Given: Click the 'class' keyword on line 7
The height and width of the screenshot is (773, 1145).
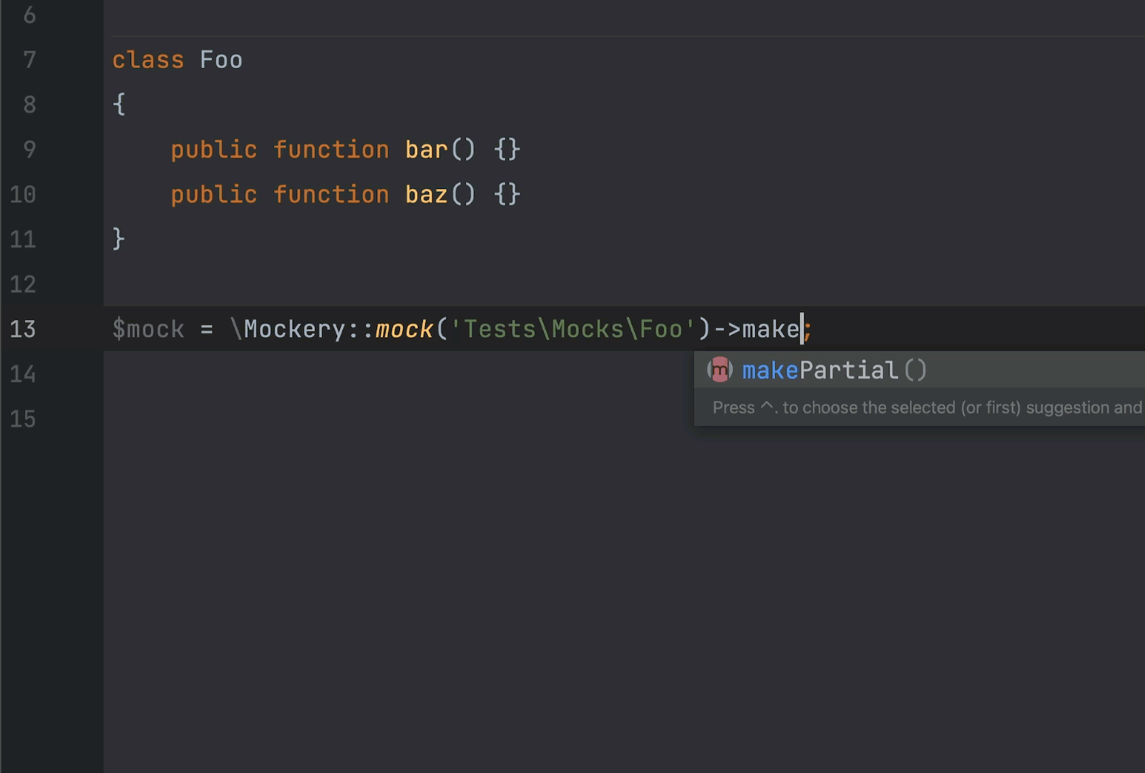Looking at the screenshot, I should (148, 59).
